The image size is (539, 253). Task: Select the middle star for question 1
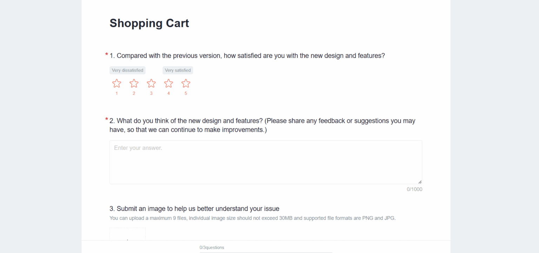(x=151, y=83)
